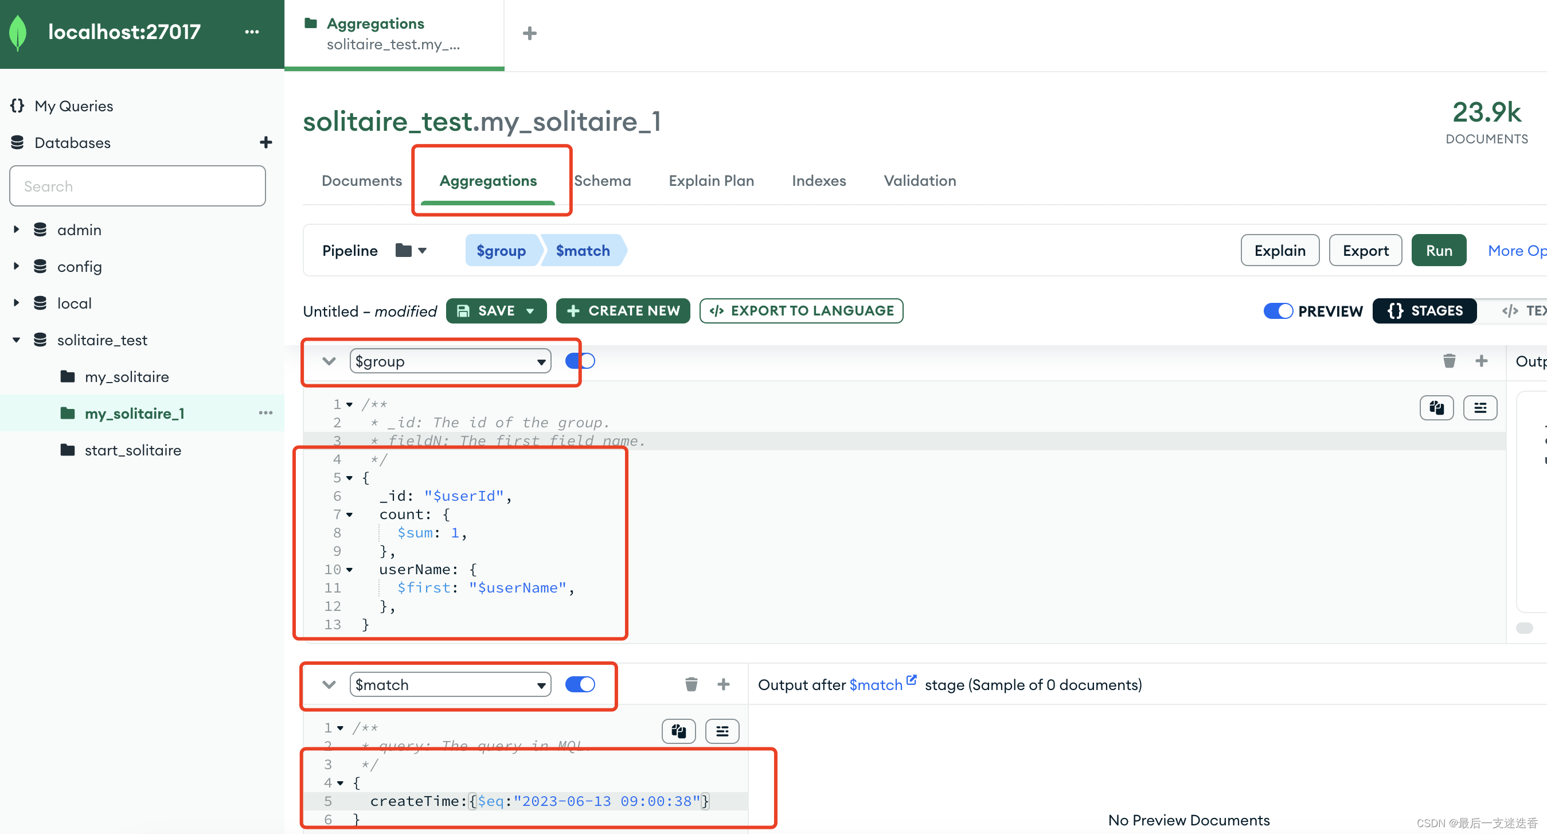The image size is (1547, 834).
Task: Add a stage after $match with the plus icon
Action: 724,684
